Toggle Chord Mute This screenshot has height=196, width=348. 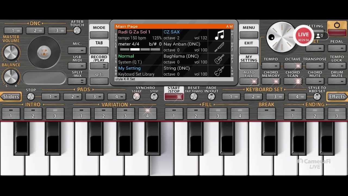tap(315, 81)
